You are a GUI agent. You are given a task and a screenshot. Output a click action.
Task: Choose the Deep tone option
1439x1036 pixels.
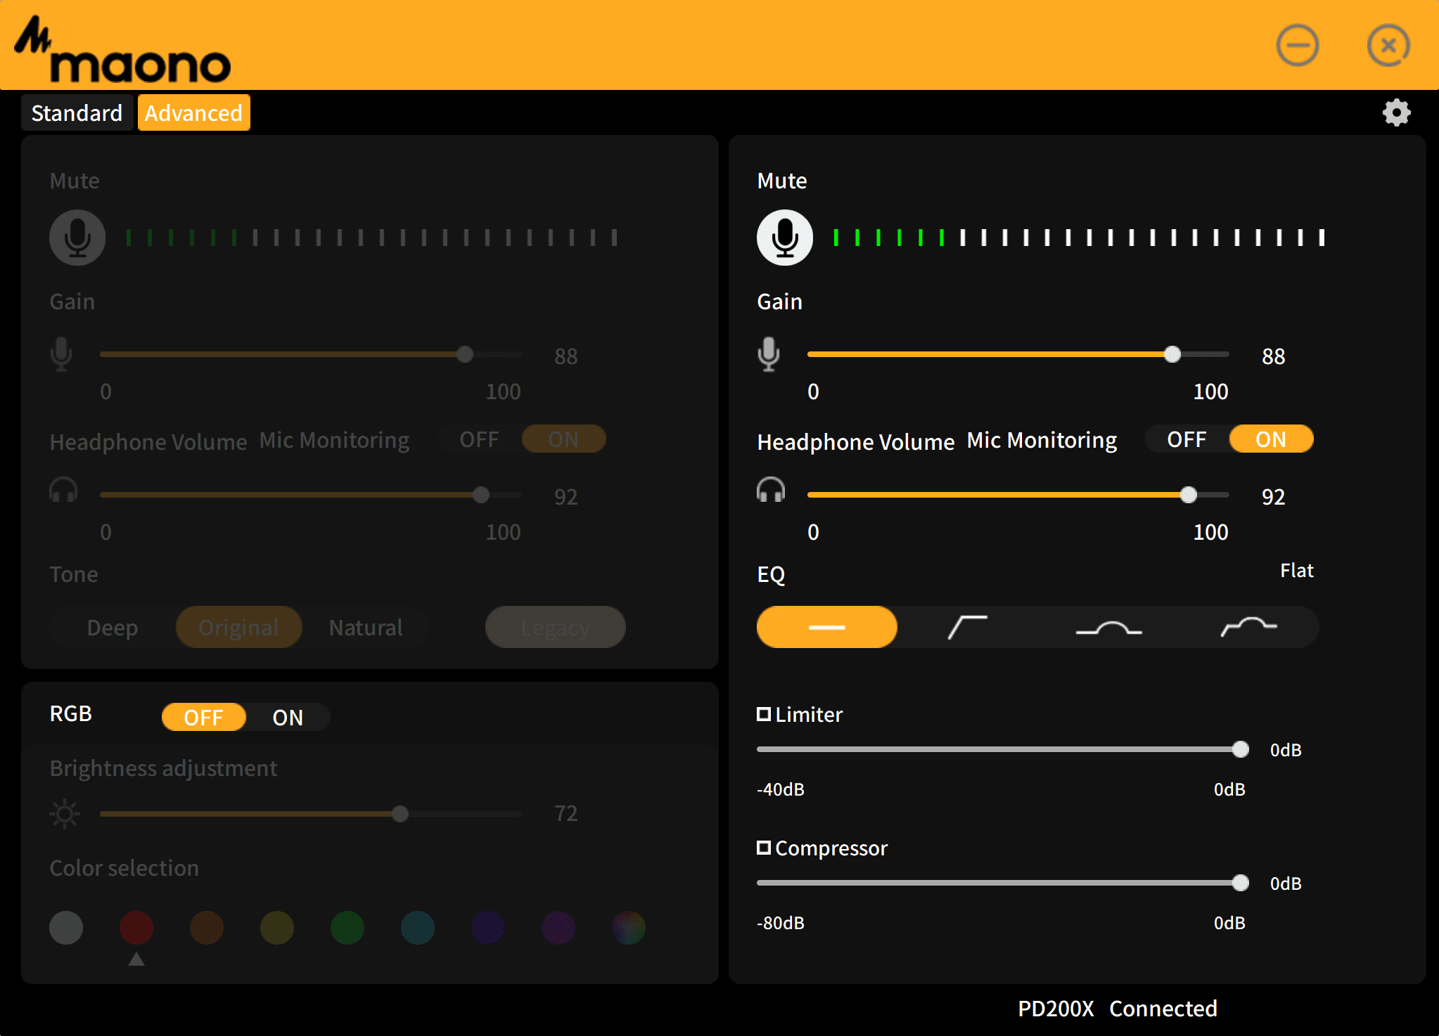click(113, 627)
